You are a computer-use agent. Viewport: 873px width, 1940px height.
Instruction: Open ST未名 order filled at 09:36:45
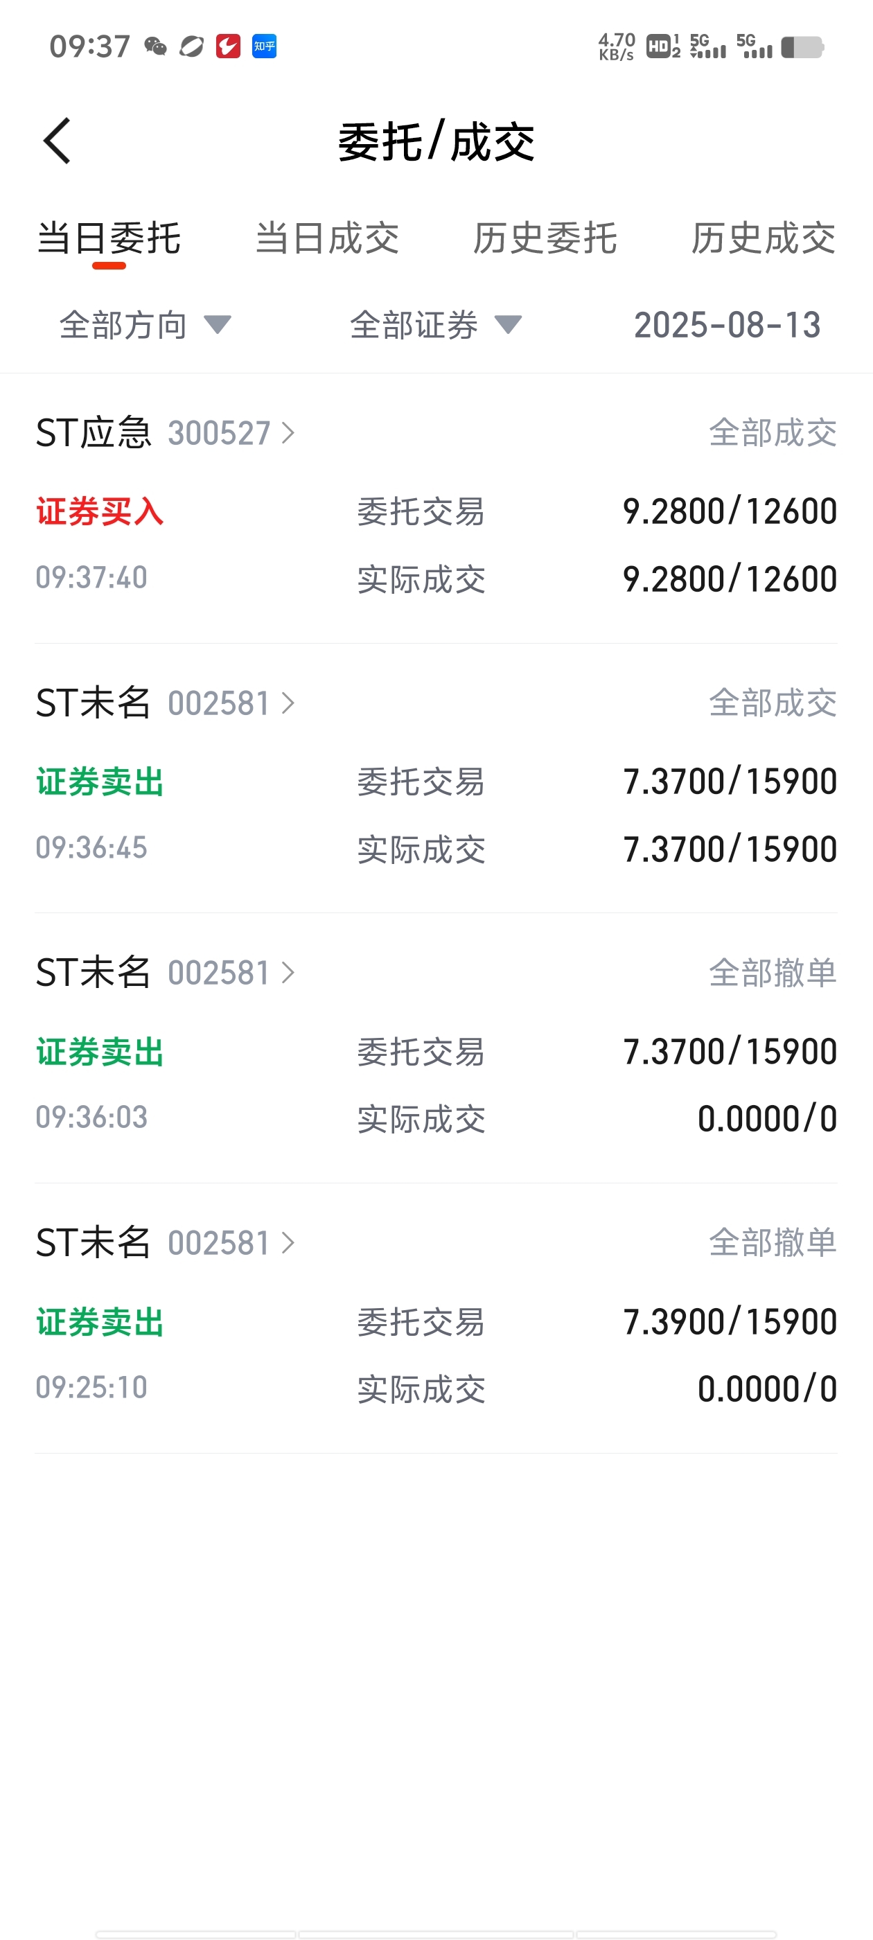click(x=436, y=779)
